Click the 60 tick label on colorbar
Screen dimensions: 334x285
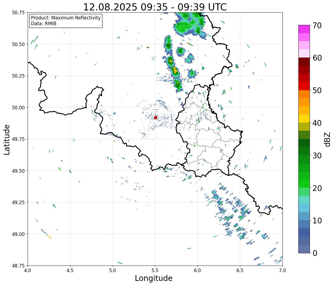tap(317, 58)
